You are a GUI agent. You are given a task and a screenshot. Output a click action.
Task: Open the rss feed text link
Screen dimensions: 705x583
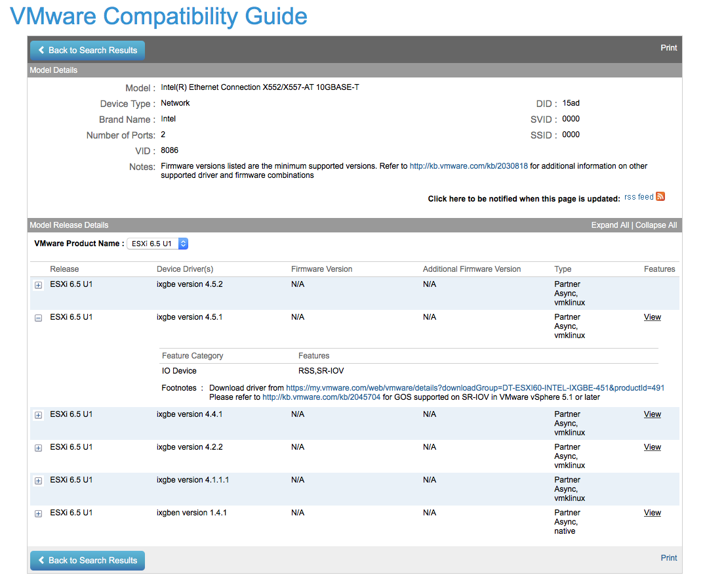pos(639,197)
